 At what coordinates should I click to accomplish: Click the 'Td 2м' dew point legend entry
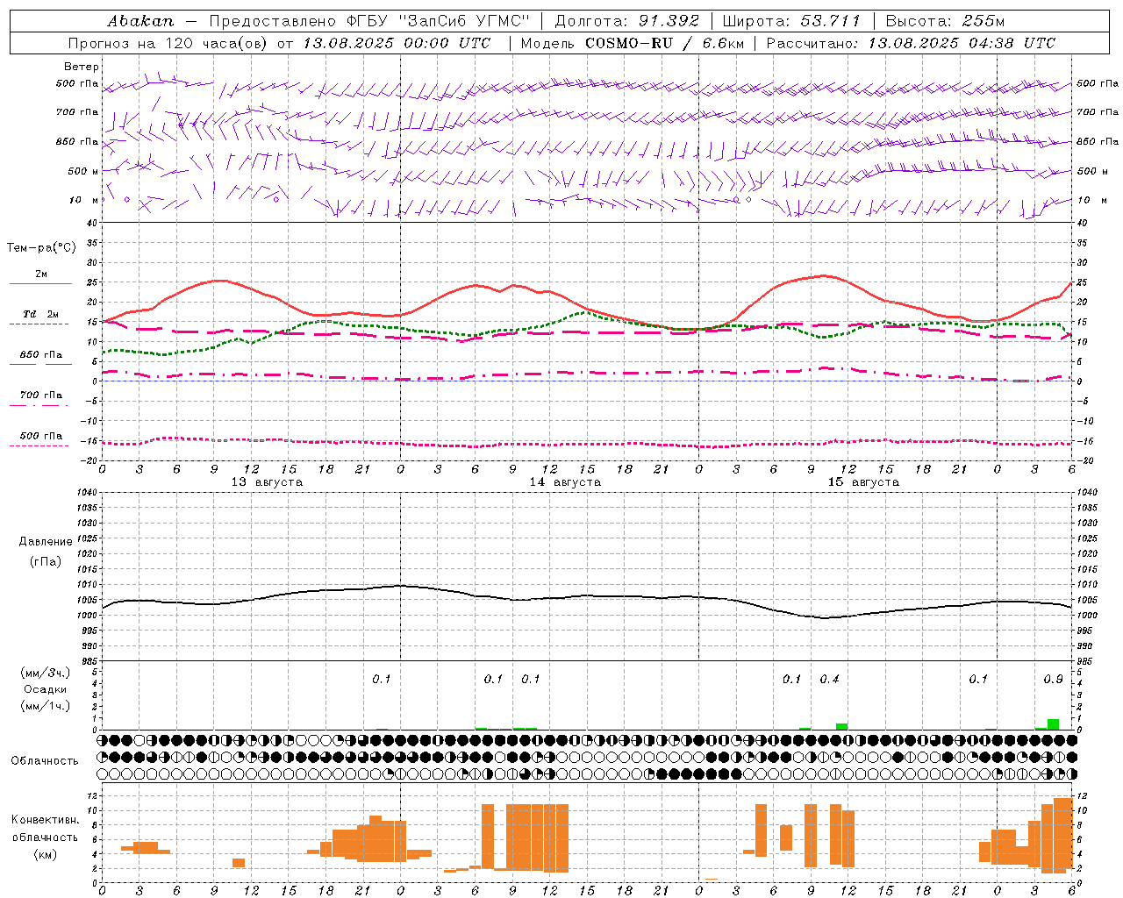41,314
